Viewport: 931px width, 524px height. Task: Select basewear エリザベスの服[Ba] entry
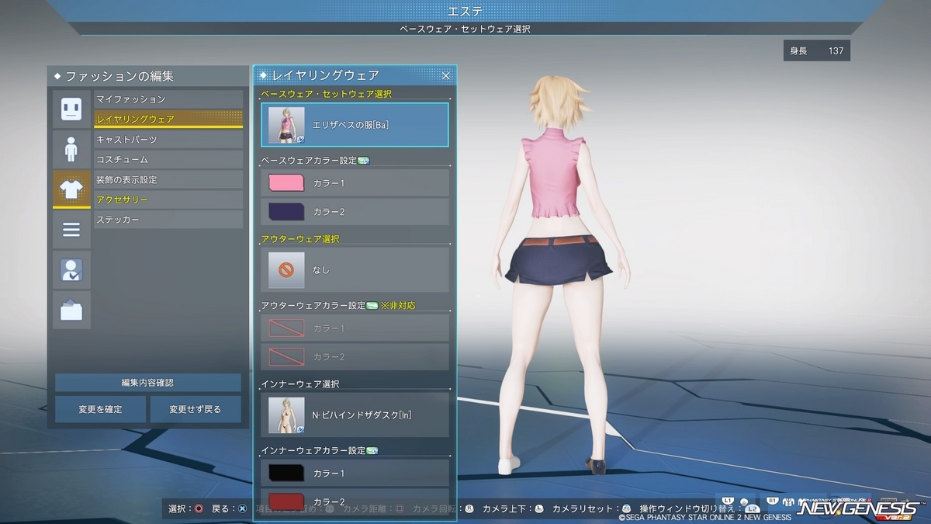(355, 124)
